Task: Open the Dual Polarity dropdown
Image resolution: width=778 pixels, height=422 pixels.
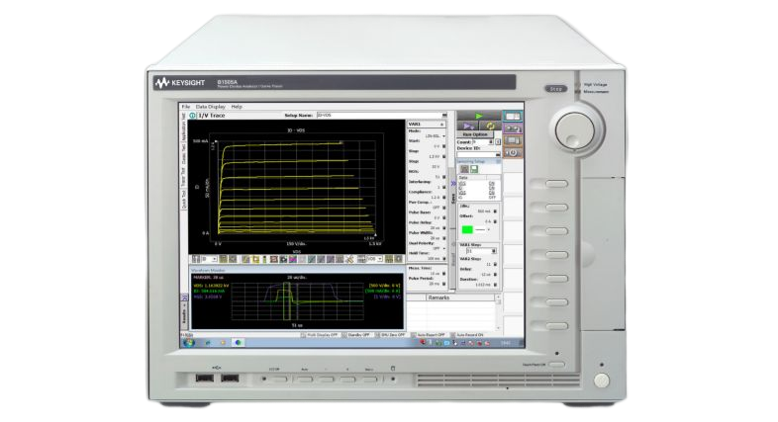Action: (444, 248)
